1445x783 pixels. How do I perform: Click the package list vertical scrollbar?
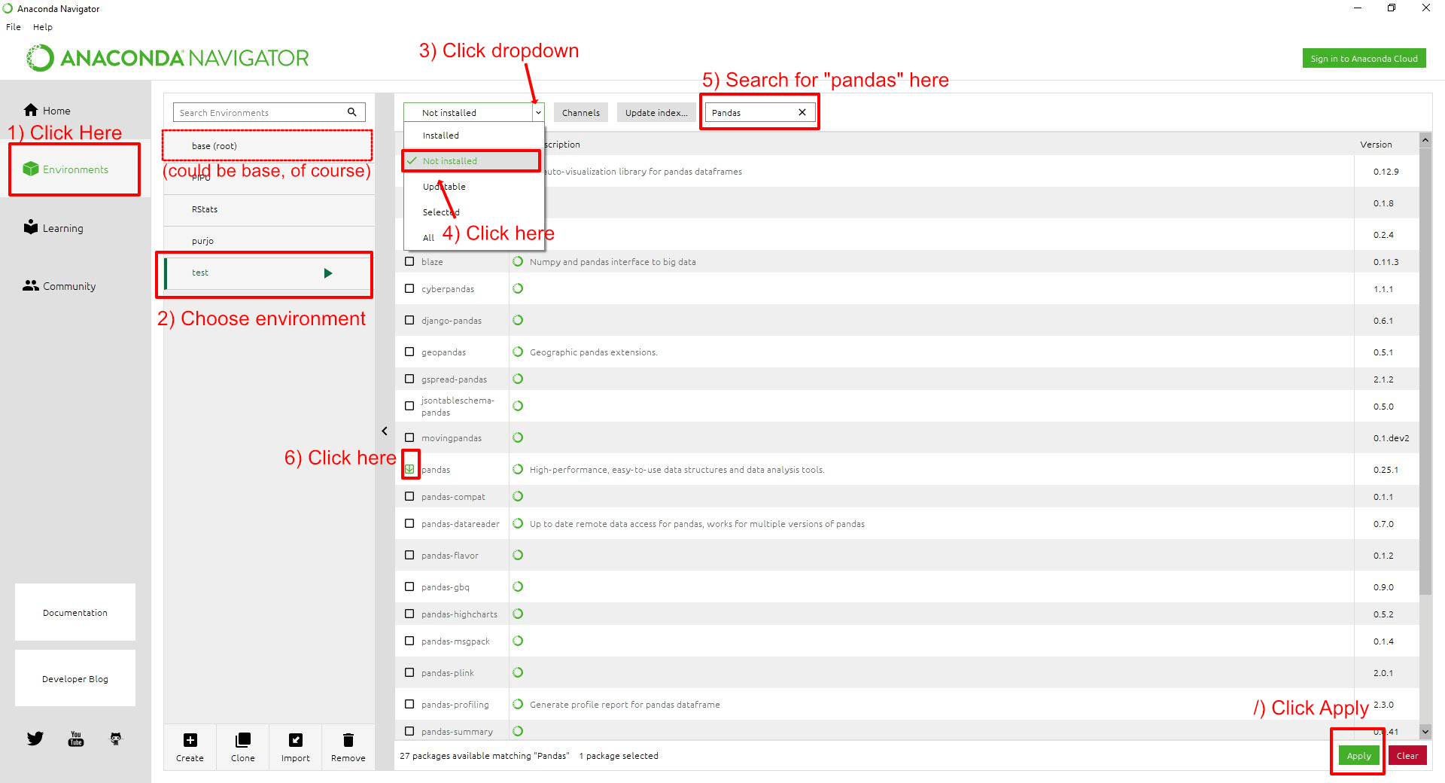[x=1425, y=376]
